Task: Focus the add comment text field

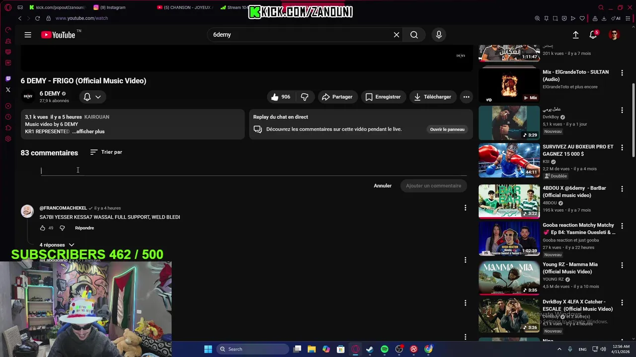Action: [x=253, y=171]
